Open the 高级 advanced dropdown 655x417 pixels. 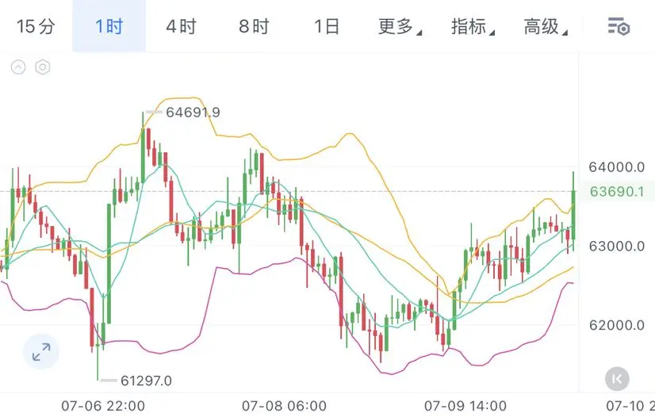pos(545,26)
